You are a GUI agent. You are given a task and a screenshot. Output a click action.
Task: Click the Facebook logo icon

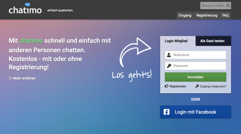tap(166, 112)
